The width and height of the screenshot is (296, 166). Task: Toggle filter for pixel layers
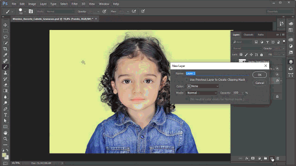pyautogui.click(x=256, y=42)
